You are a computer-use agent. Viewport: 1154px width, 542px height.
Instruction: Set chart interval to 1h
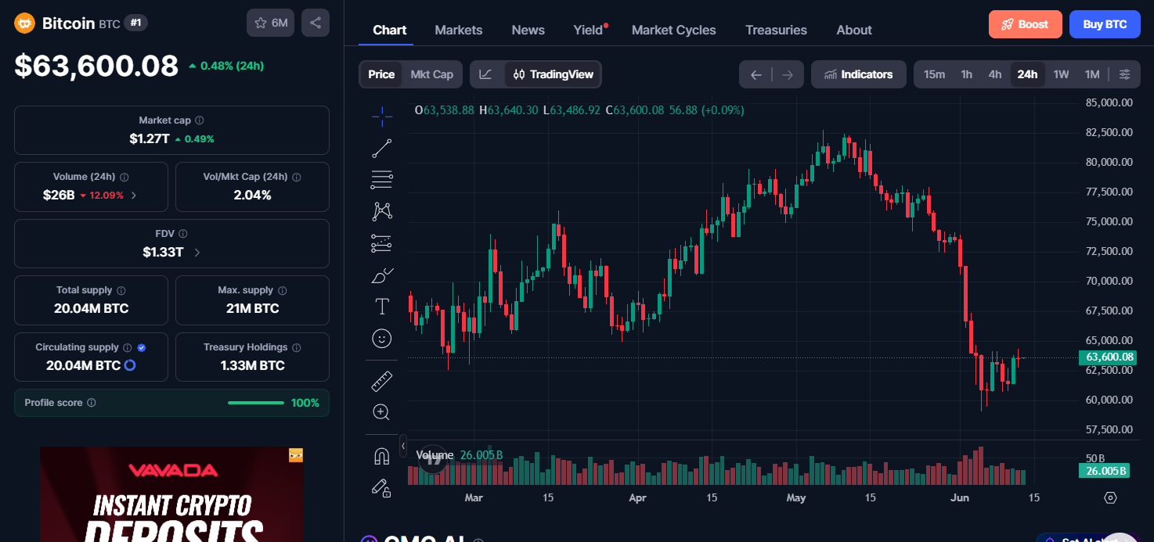(x=967, y=74)
